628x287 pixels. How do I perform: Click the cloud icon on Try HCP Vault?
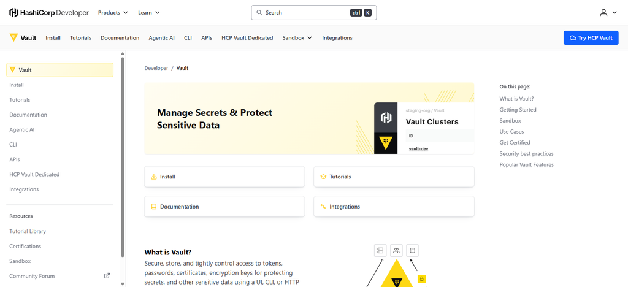pyautogui.click(x=573, y=38)
